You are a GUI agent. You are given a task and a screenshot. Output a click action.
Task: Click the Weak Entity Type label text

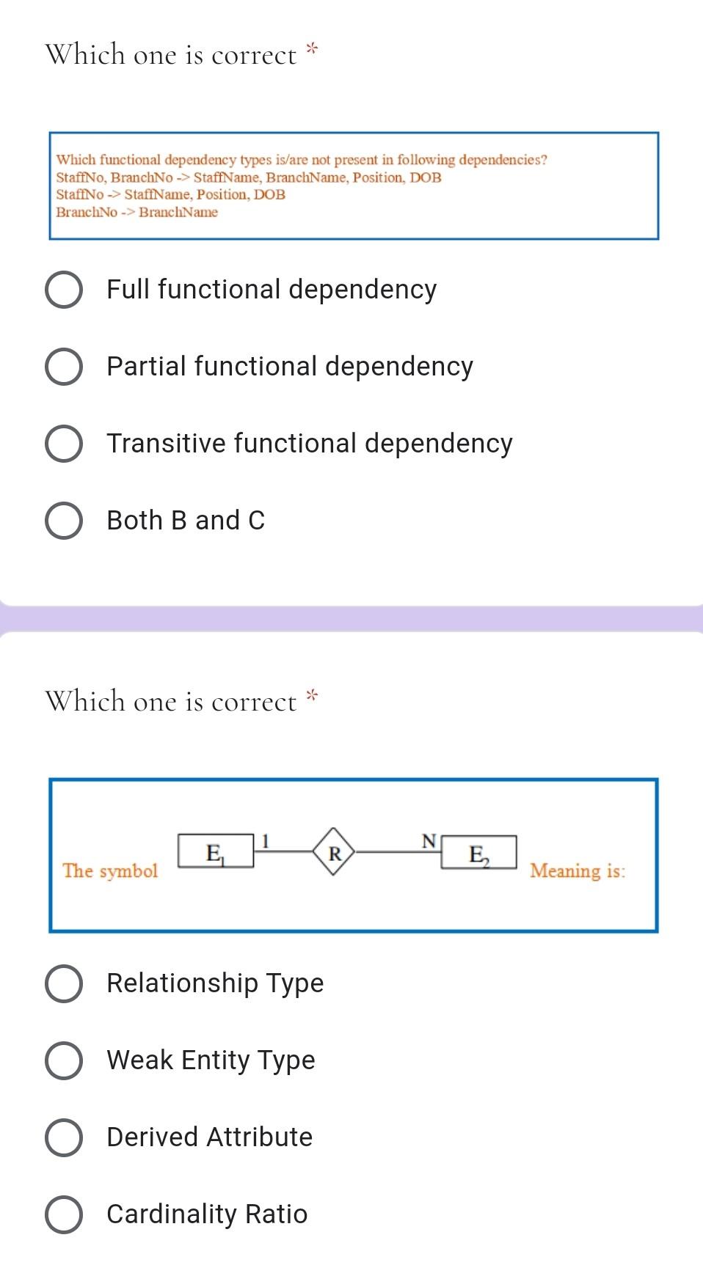click(x=211, y=1060)
